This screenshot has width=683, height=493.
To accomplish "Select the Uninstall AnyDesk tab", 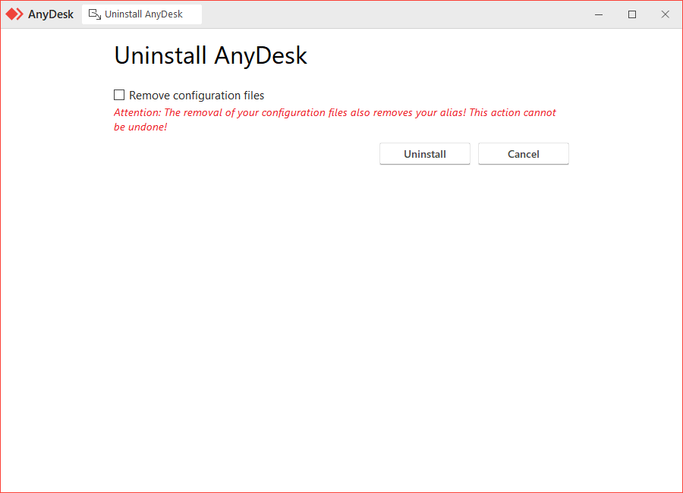I will click(x=143, y=14).
